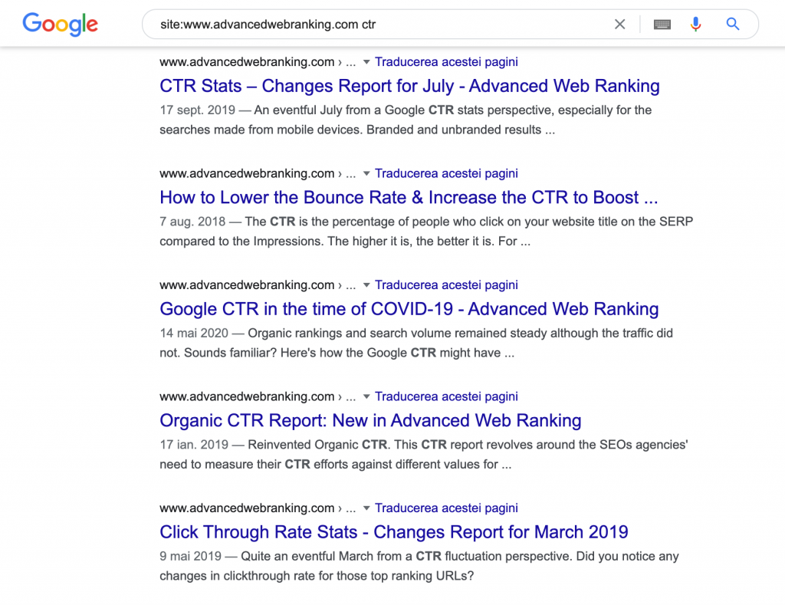The height and width of the screenshot is (605, 785).
Task: Click snippet 'searches made from mobile devices'
Action: [x=261, y=130]
